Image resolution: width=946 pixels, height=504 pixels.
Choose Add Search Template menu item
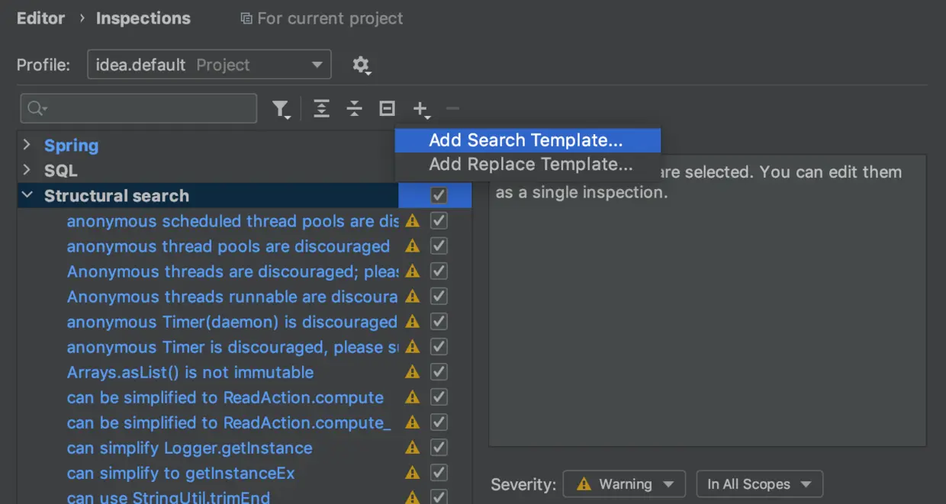[x=526, y=140]
